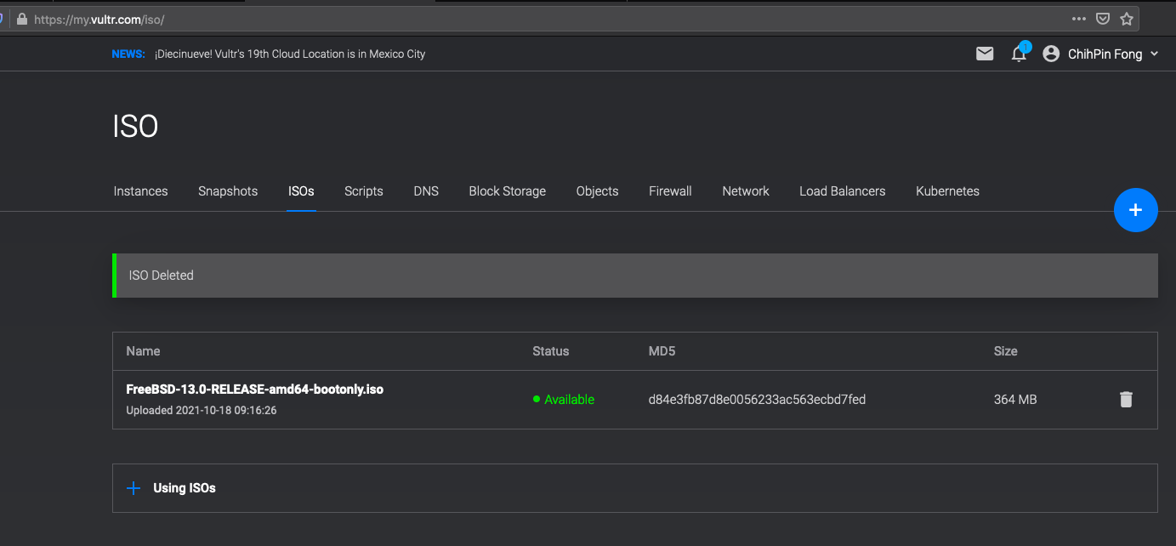
Task: Open the mail envelope icon
Action: (985, 54)
